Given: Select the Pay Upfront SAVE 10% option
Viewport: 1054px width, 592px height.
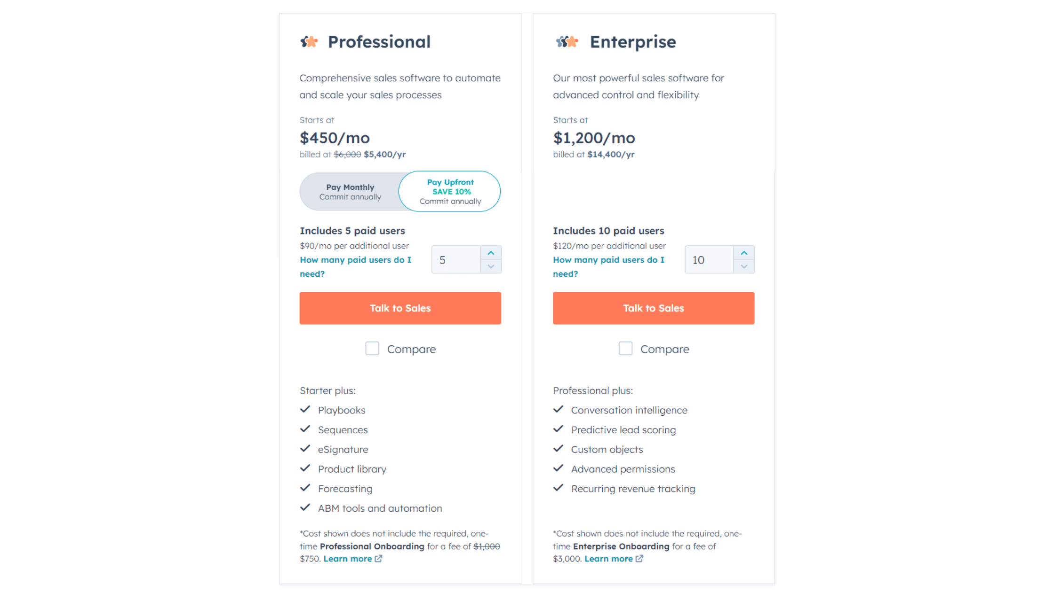Looking at the screenshot, I should [x=450, y=191].
